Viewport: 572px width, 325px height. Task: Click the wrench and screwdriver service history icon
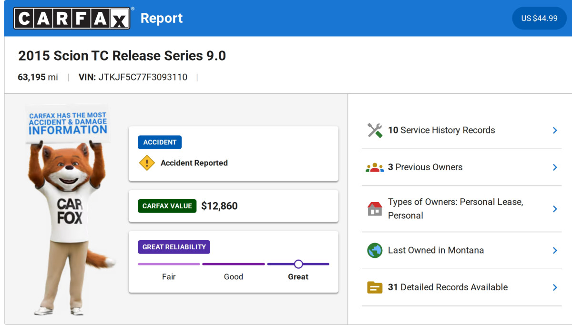pos(375,130)
